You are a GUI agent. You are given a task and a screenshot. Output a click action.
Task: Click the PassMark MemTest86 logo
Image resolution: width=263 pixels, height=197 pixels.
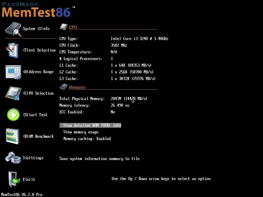[x=38, y=10]
